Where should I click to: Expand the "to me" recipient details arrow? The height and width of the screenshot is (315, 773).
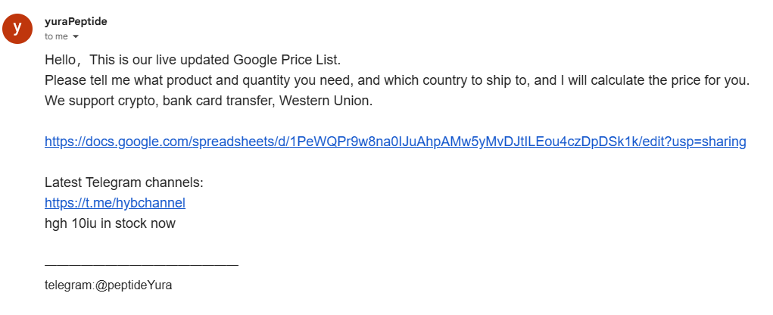tap(76, 36)
